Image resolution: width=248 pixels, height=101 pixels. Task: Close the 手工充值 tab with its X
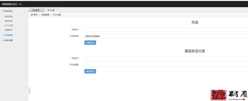coord(57,10)
